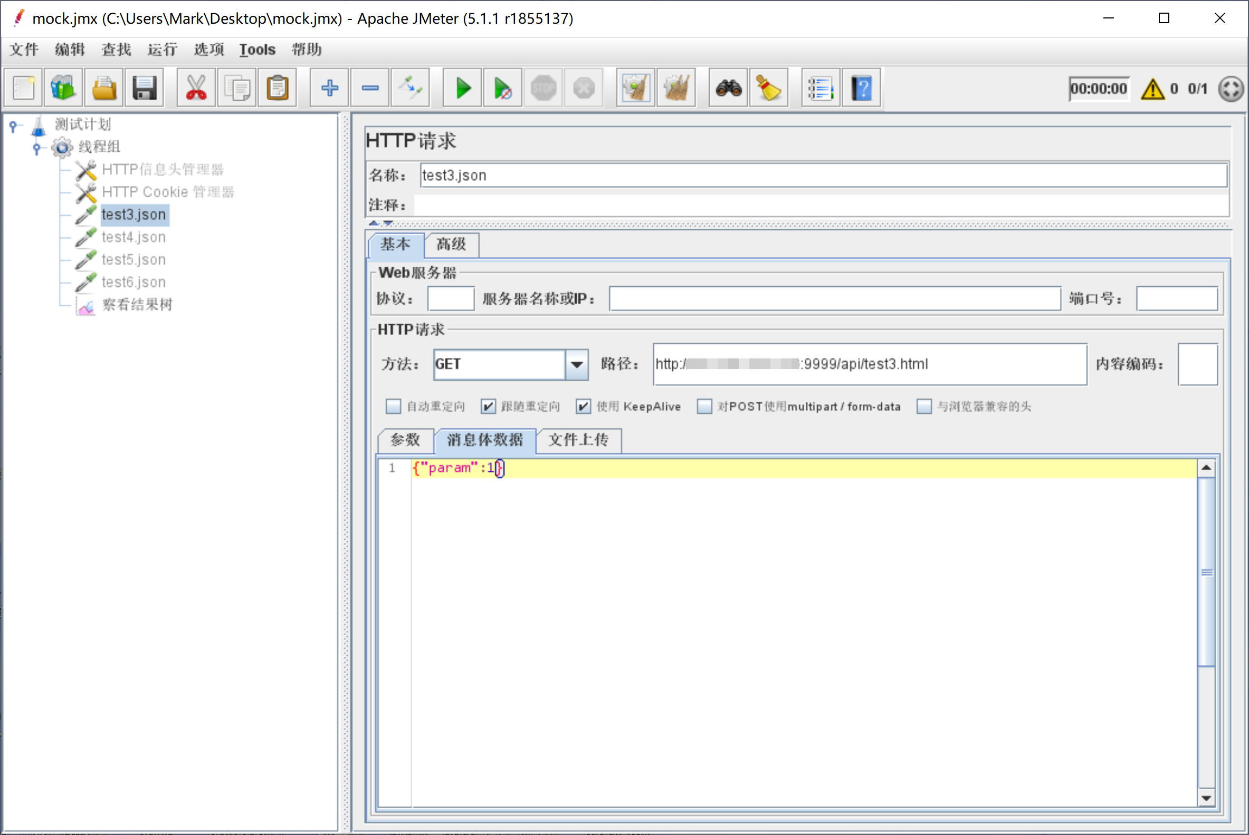
Task: Switch to the 文件上传 tab
Action: (x=578, y=440)
